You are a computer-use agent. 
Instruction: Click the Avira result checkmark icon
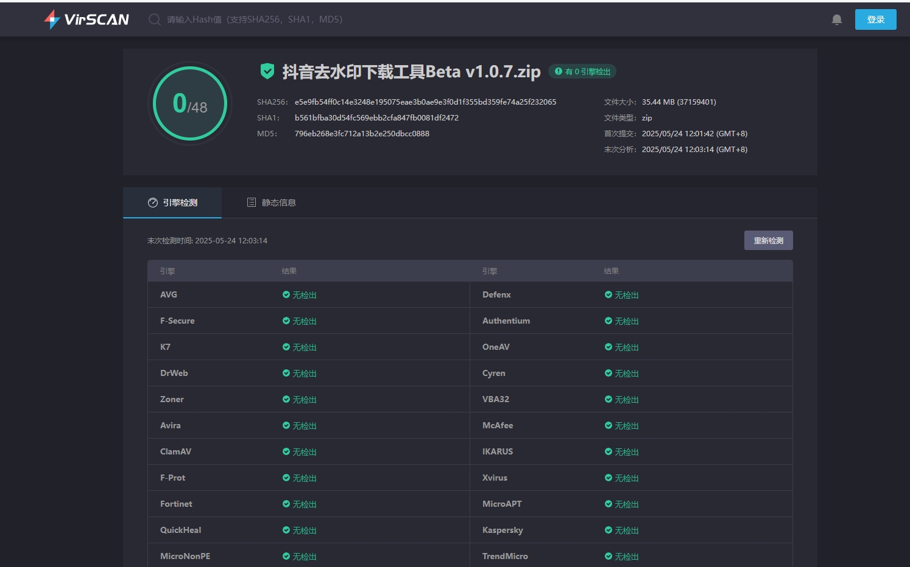[x=286, y=425]
